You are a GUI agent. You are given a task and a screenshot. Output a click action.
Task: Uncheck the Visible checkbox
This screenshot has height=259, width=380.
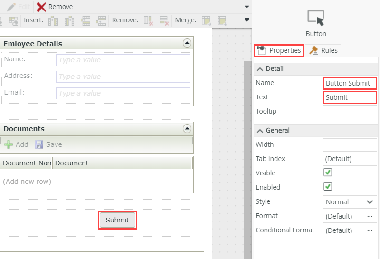(x=328, y=173)
